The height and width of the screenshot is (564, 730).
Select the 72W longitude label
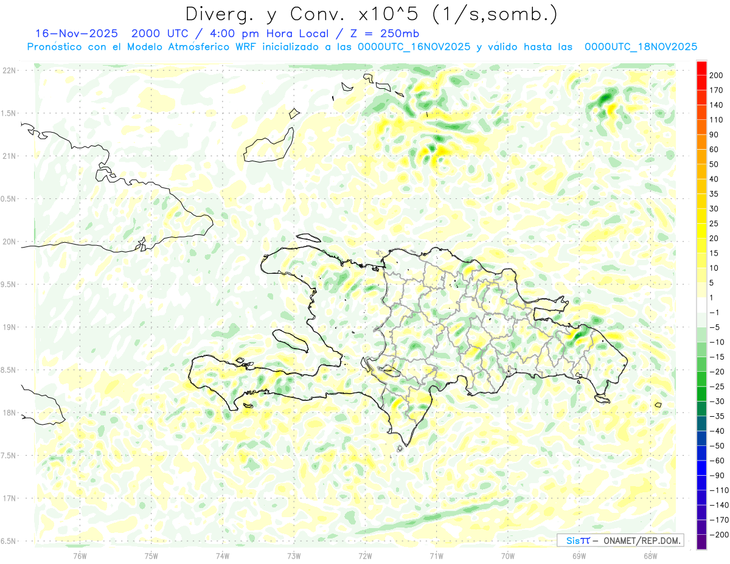(365, 555)
